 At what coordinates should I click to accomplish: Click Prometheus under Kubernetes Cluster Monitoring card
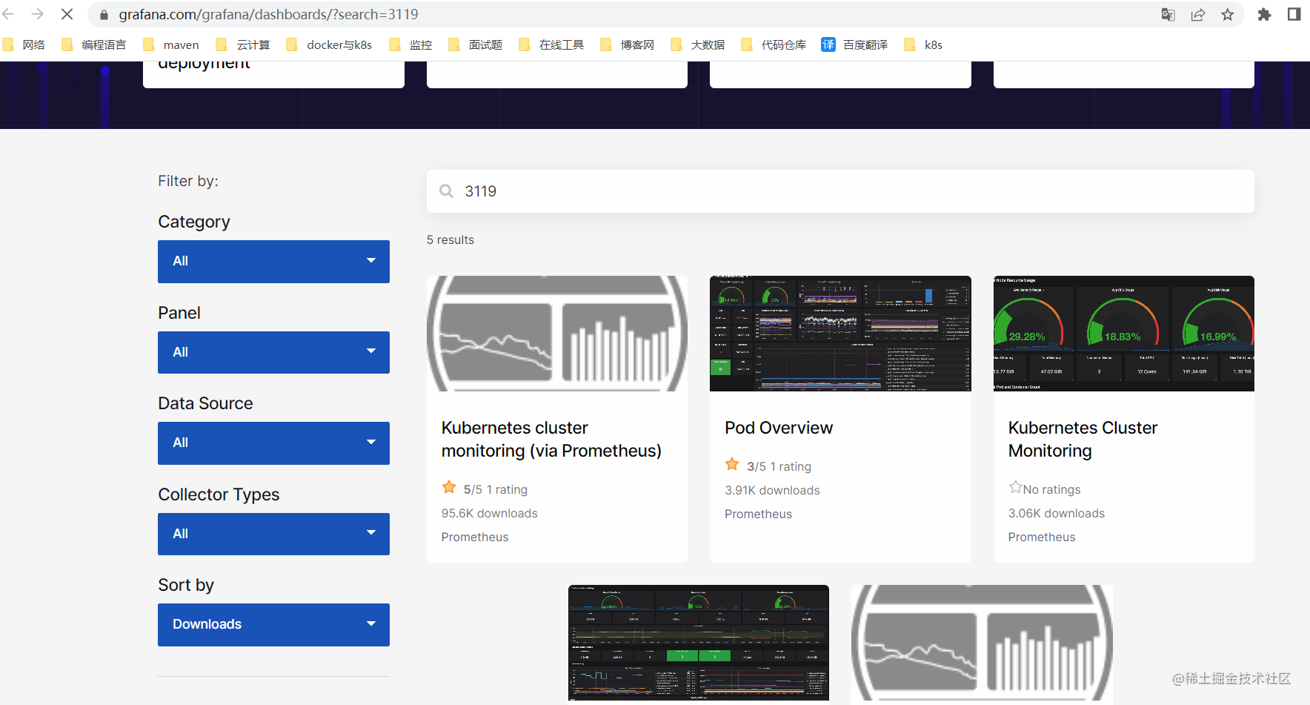pyautogui.click(x=1042, y=537)
